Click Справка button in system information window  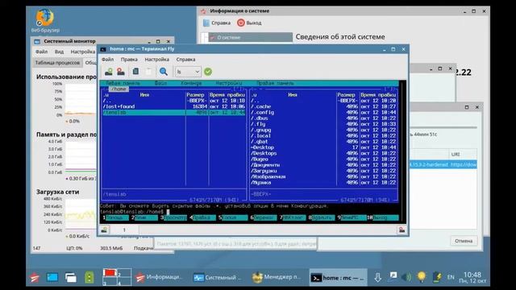(217, 23)
